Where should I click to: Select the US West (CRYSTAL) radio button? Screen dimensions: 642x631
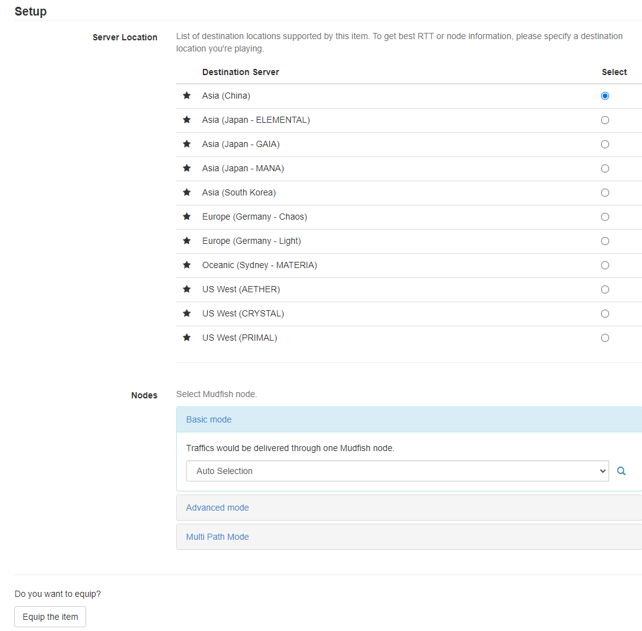point(605,314)
